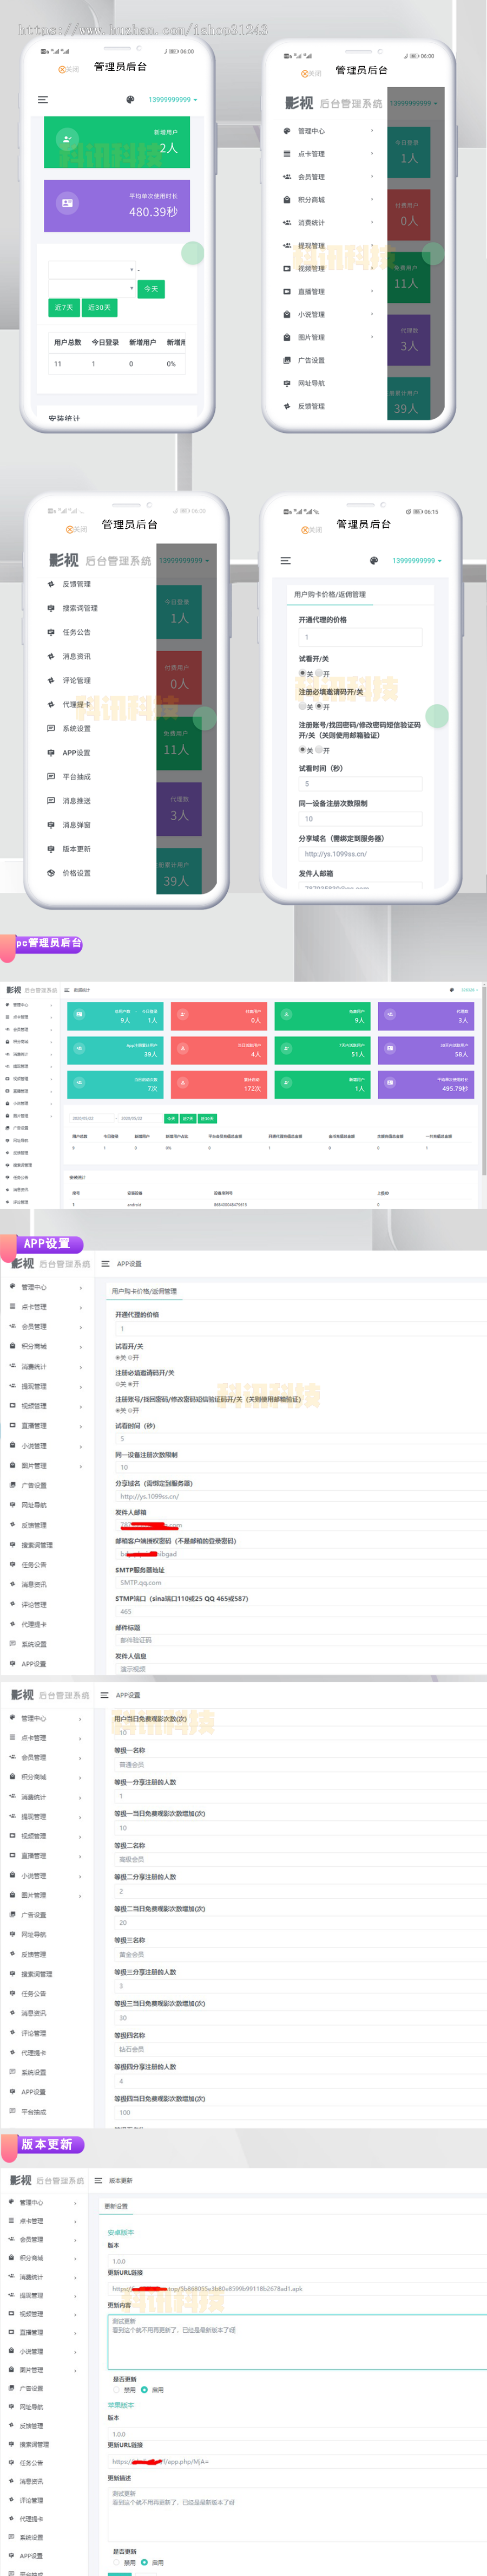Click 积分商城 icon in phone drawer menu

click(287, 200)
